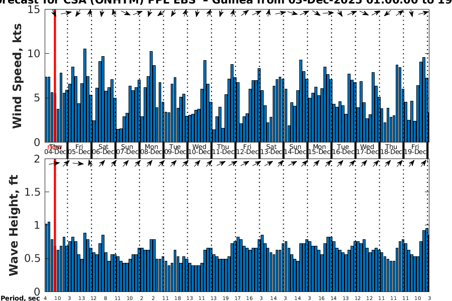The image size is (452, 301).
Task: Select the Sat 06-Dec date label
Action: point(103,149)
